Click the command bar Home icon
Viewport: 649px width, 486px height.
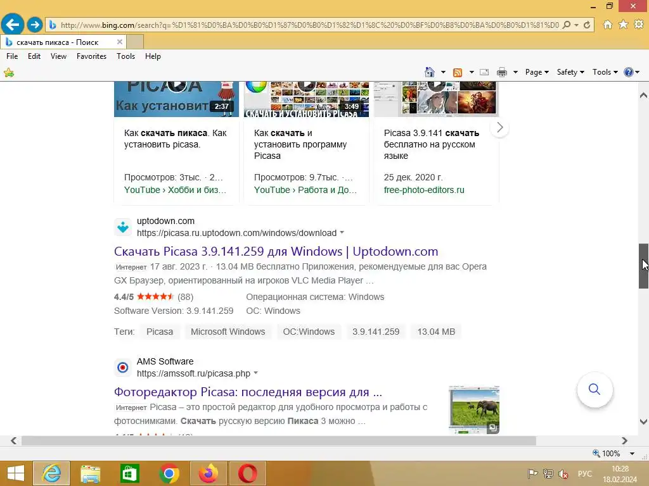(430, 72)
